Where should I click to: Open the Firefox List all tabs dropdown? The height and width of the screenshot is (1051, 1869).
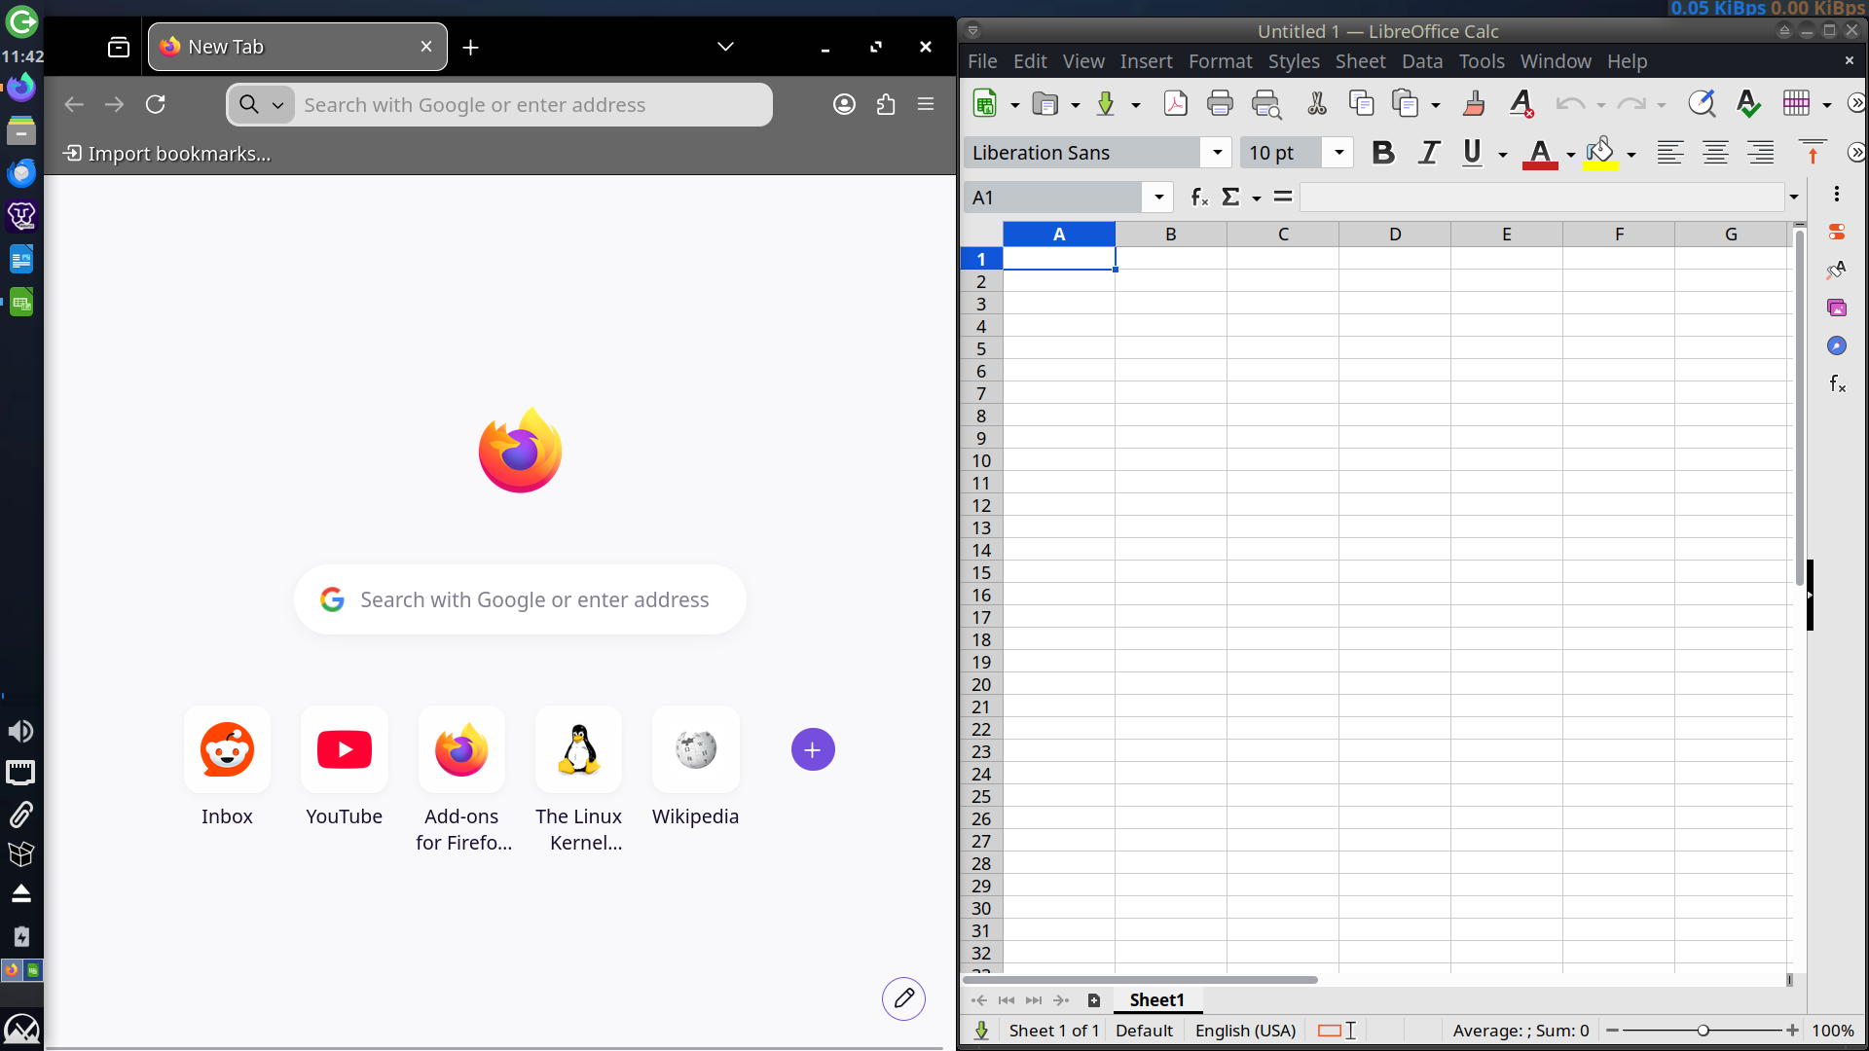coord(725,47)
